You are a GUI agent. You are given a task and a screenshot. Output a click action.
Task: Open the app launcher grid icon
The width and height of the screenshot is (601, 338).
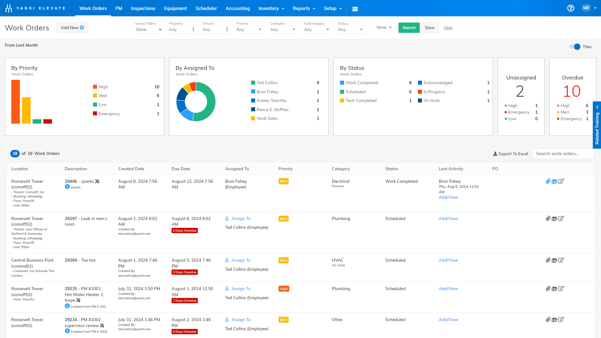pos(355,8)
